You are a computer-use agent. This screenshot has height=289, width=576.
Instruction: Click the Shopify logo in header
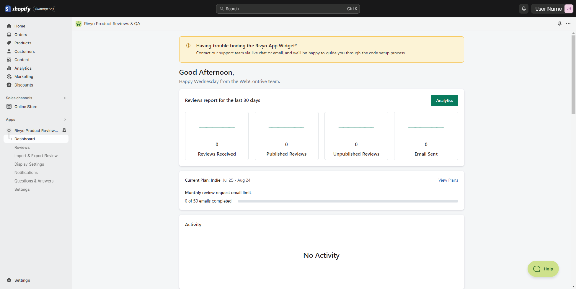[x=18, y=9]
